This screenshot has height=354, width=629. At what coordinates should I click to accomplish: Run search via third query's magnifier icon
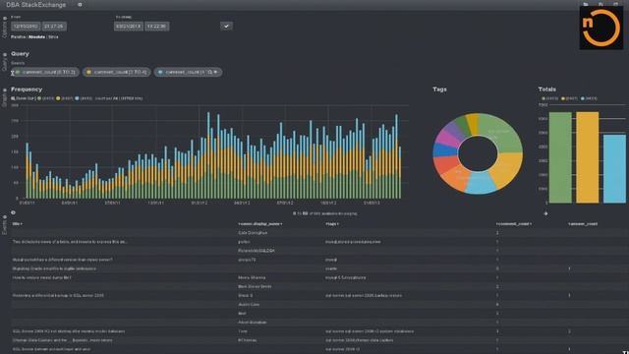click(209, 72)
